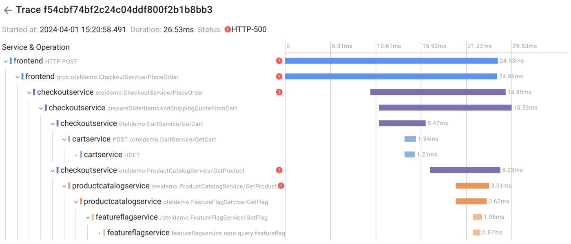Viewport: 571px width, 244px height.
Task: Click the purple 15.53ms duration bar
Action: tap(445, 107)
